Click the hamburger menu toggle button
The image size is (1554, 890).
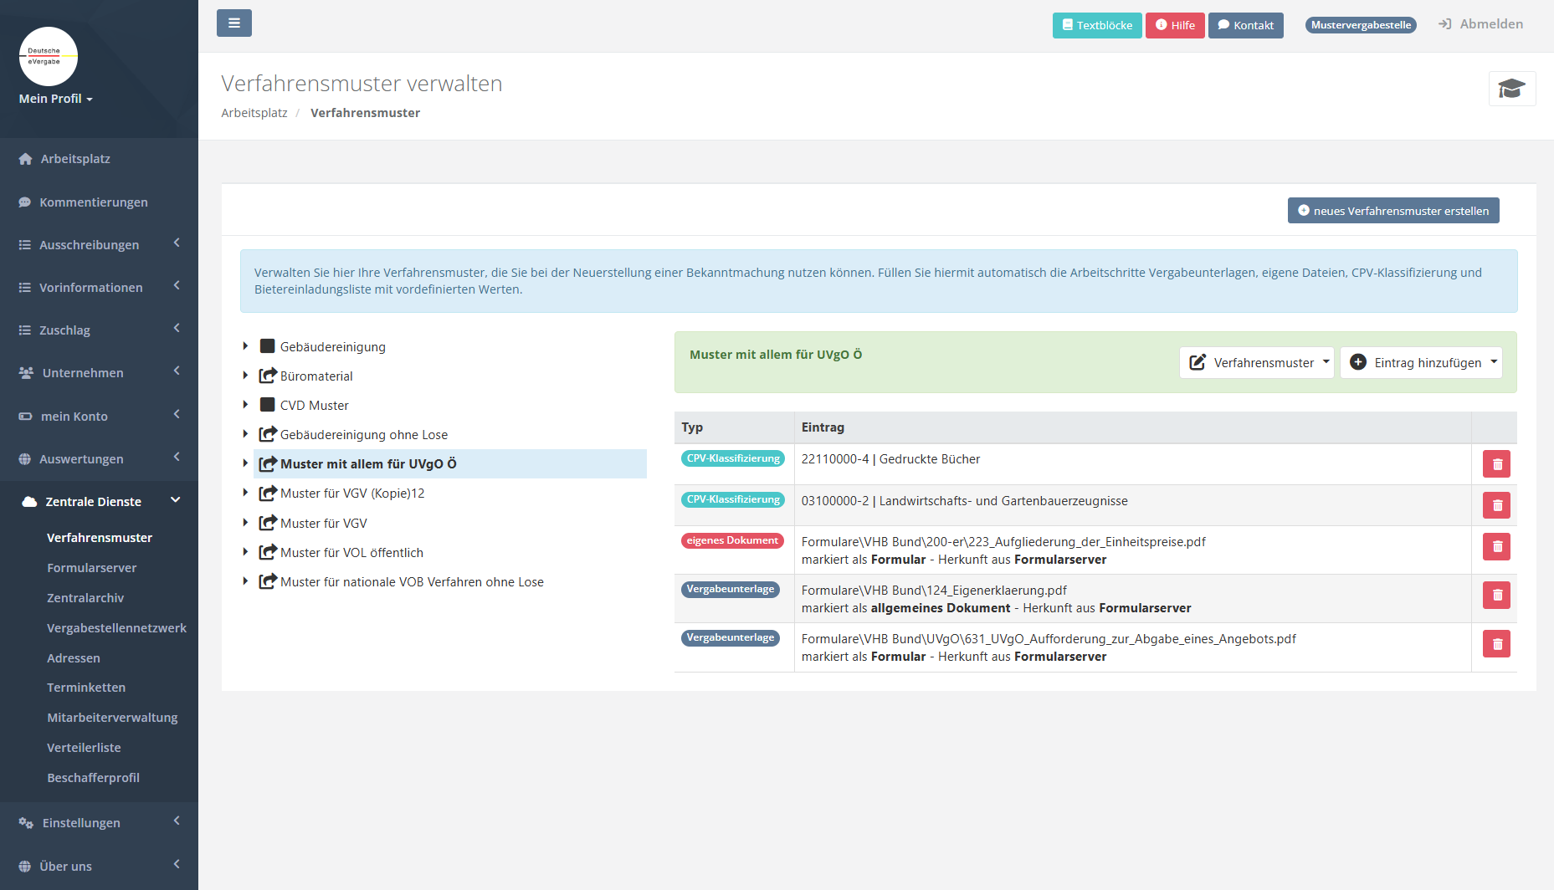tap(234, 23)
